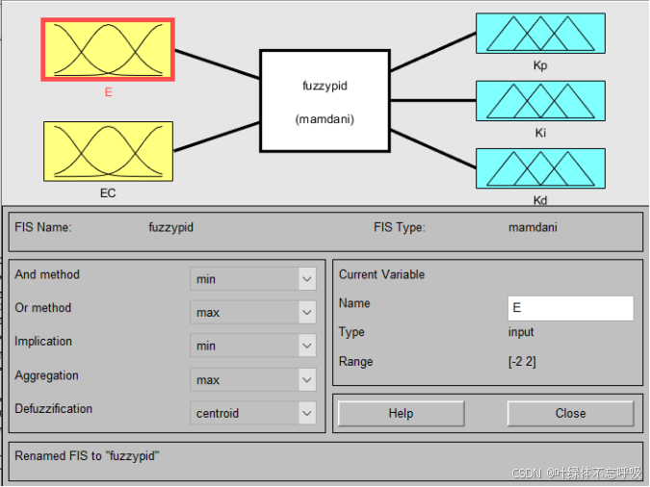Select the E input variable block

point(108,49)
